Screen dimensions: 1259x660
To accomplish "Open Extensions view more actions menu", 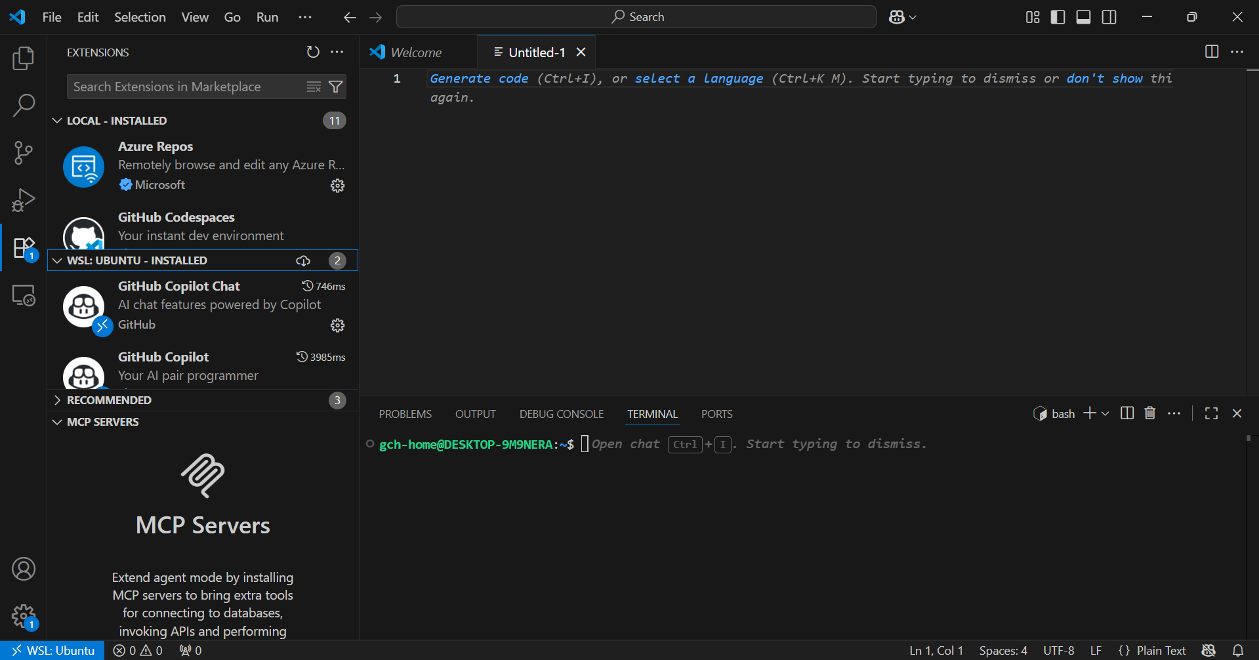I will tap(337, 52).
